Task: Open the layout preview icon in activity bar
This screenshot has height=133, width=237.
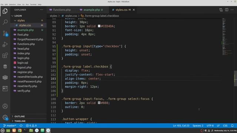Action: (5, 89)
